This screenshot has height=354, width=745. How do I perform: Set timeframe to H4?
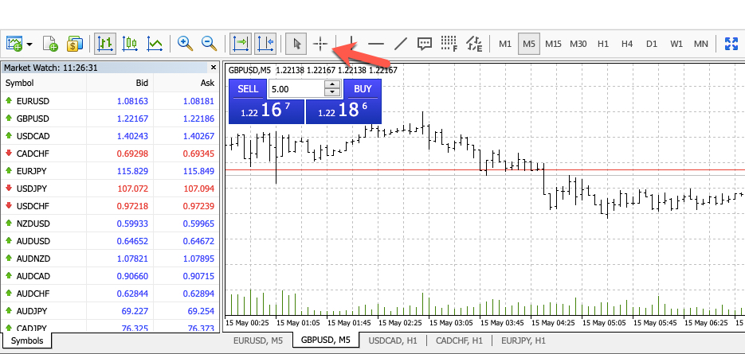click(x=627, y=44)
